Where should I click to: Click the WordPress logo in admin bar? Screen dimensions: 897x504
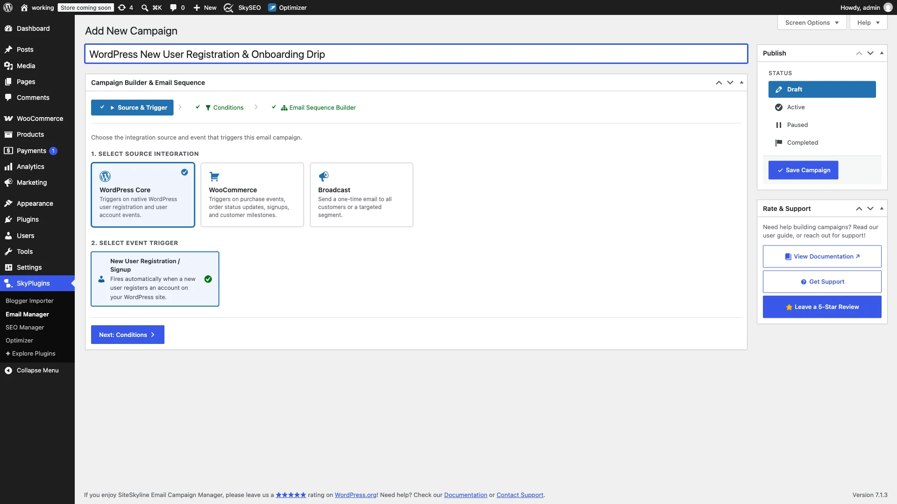point(8,7)
